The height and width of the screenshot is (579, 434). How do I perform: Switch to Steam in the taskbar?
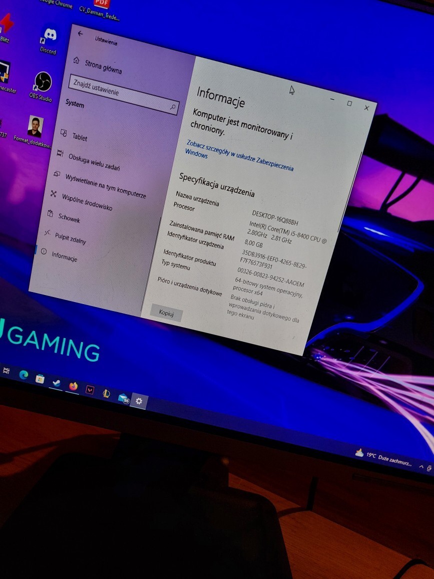pos(56,383)
